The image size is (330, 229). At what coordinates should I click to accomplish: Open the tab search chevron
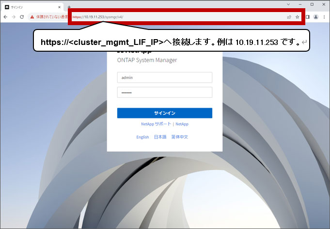288,4
